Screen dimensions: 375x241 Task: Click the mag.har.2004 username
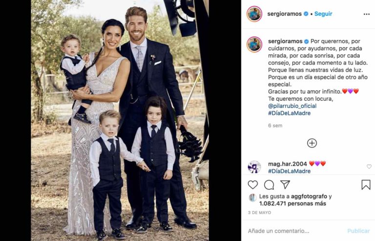(x=288, y=164)
